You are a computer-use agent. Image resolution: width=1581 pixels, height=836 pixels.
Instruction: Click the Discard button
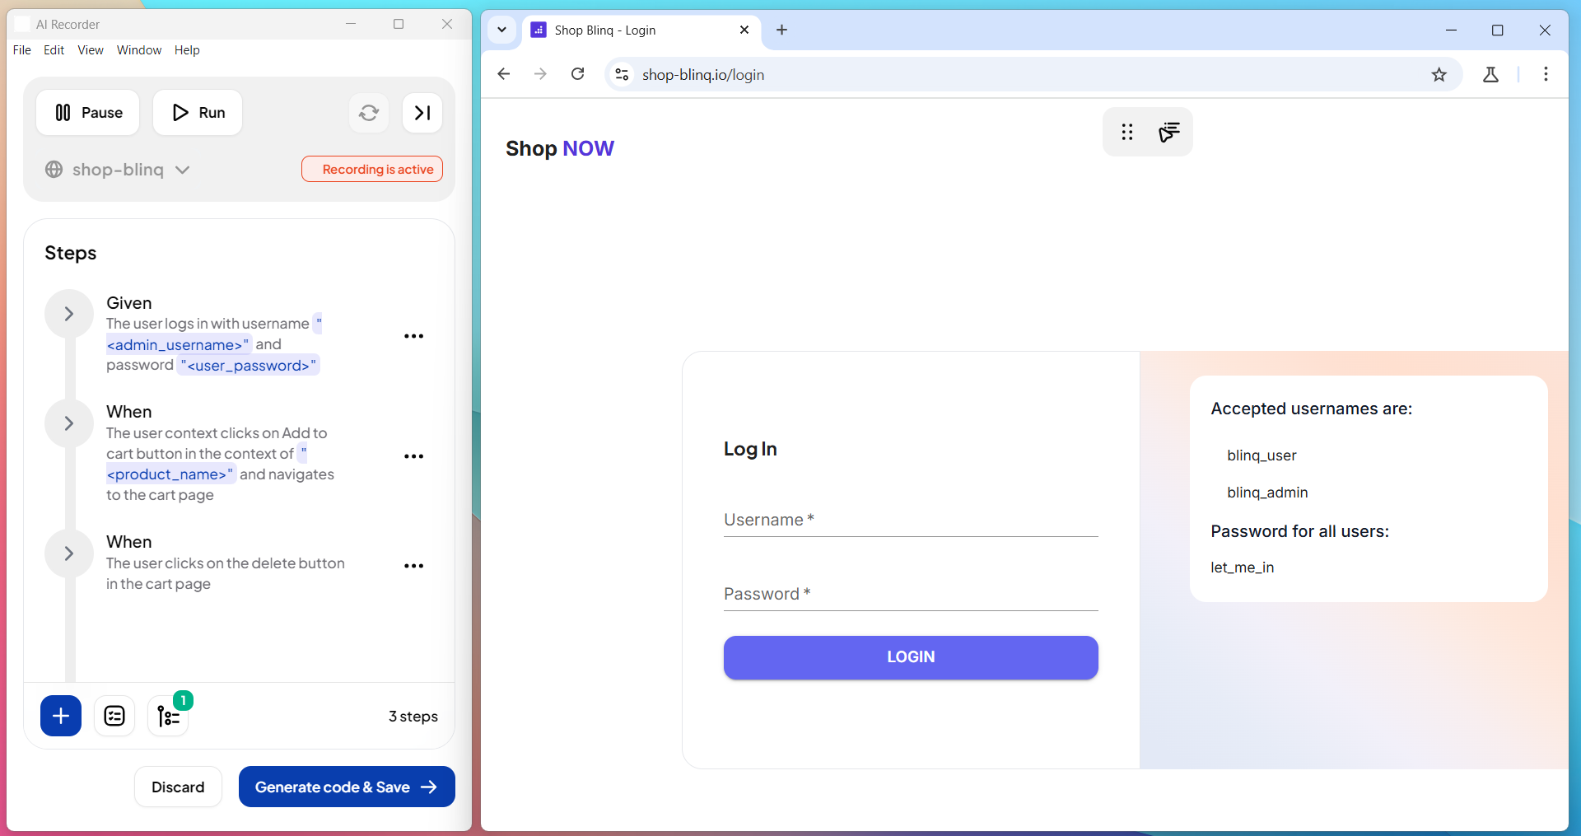(178, 787)
